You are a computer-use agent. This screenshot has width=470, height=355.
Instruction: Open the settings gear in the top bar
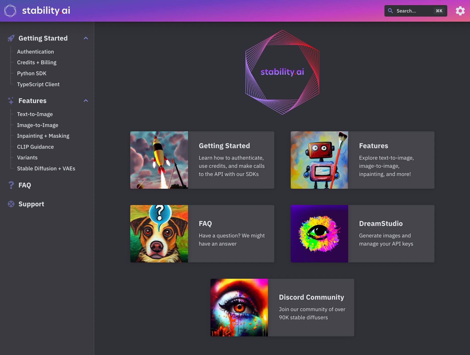point(460,11)
